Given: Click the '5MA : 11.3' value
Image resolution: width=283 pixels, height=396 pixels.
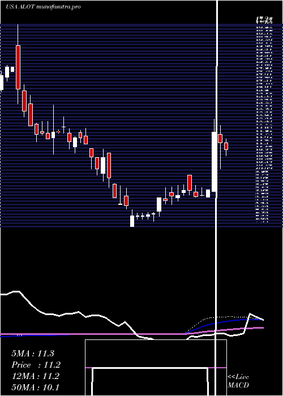Looking at the screenshot, I should [x=33, y=354].
